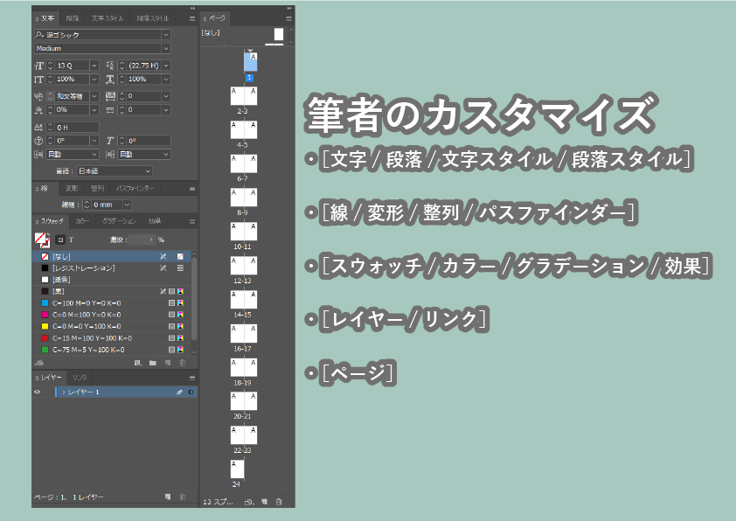This screenshot has width=736, height=521.
Task: Open the font size dropdown 13 Q
Action: pyautogui.click(x=94, y=66)
